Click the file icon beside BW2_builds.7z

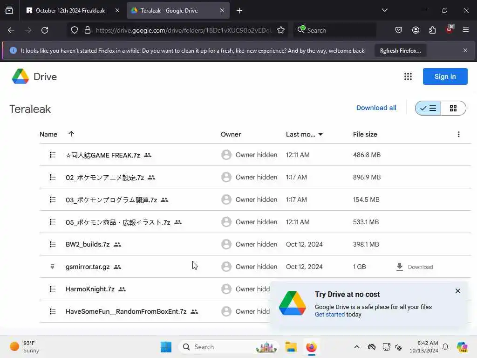52,244
